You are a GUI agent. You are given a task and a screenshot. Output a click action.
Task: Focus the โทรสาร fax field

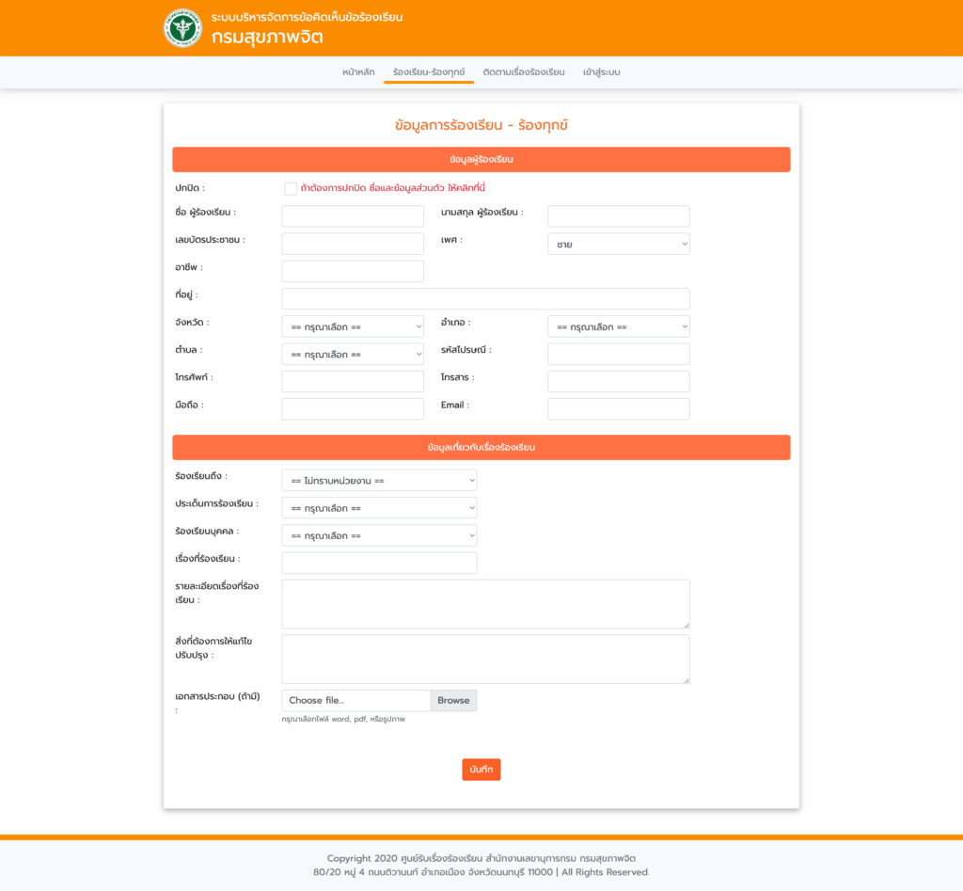pyautogui.click(x=619, y=381)
